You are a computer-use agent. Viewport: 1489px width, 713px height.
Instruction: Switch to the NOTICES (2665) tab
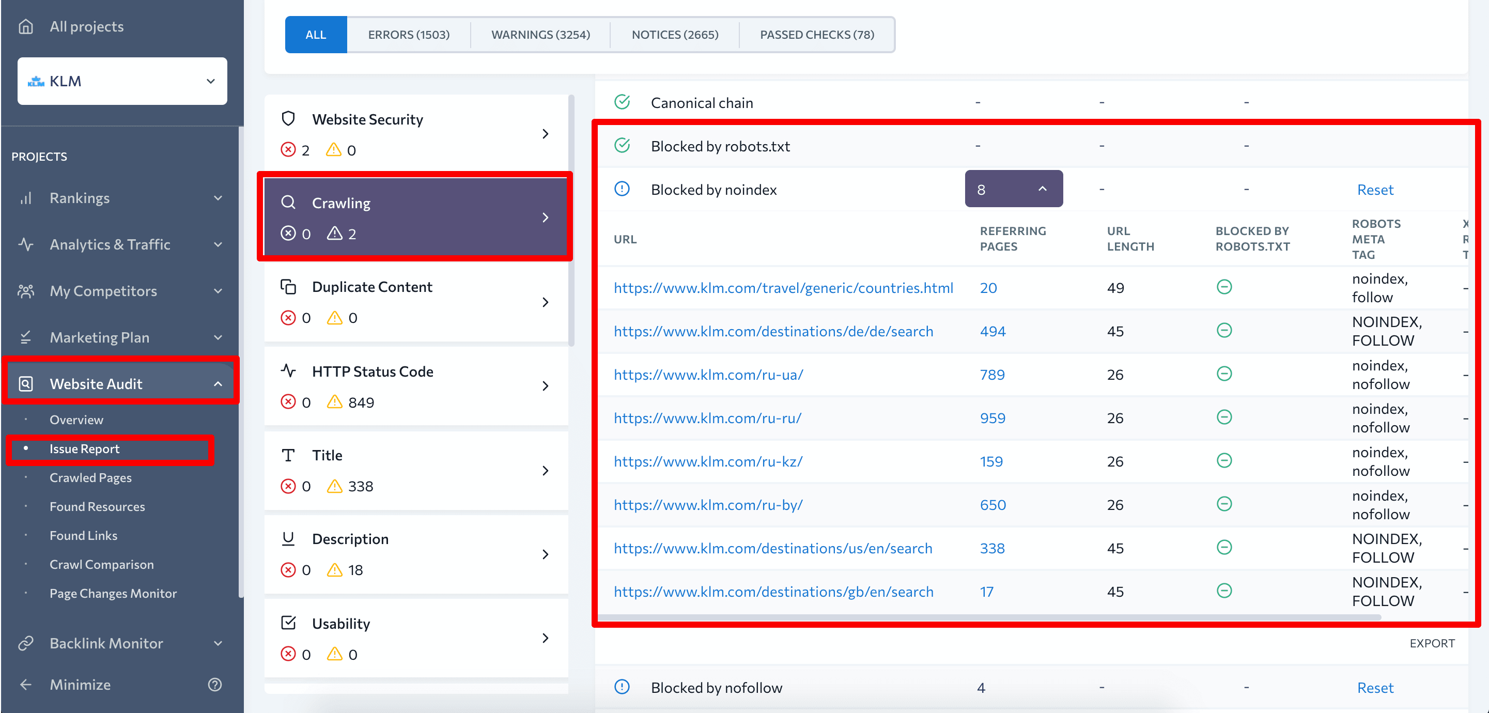tap(675, 35)
